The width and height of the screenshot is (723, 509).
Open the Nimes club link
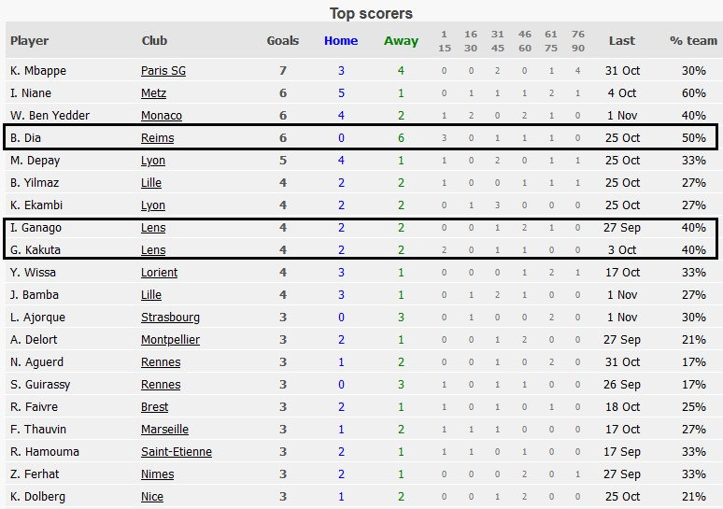point(158,474)
